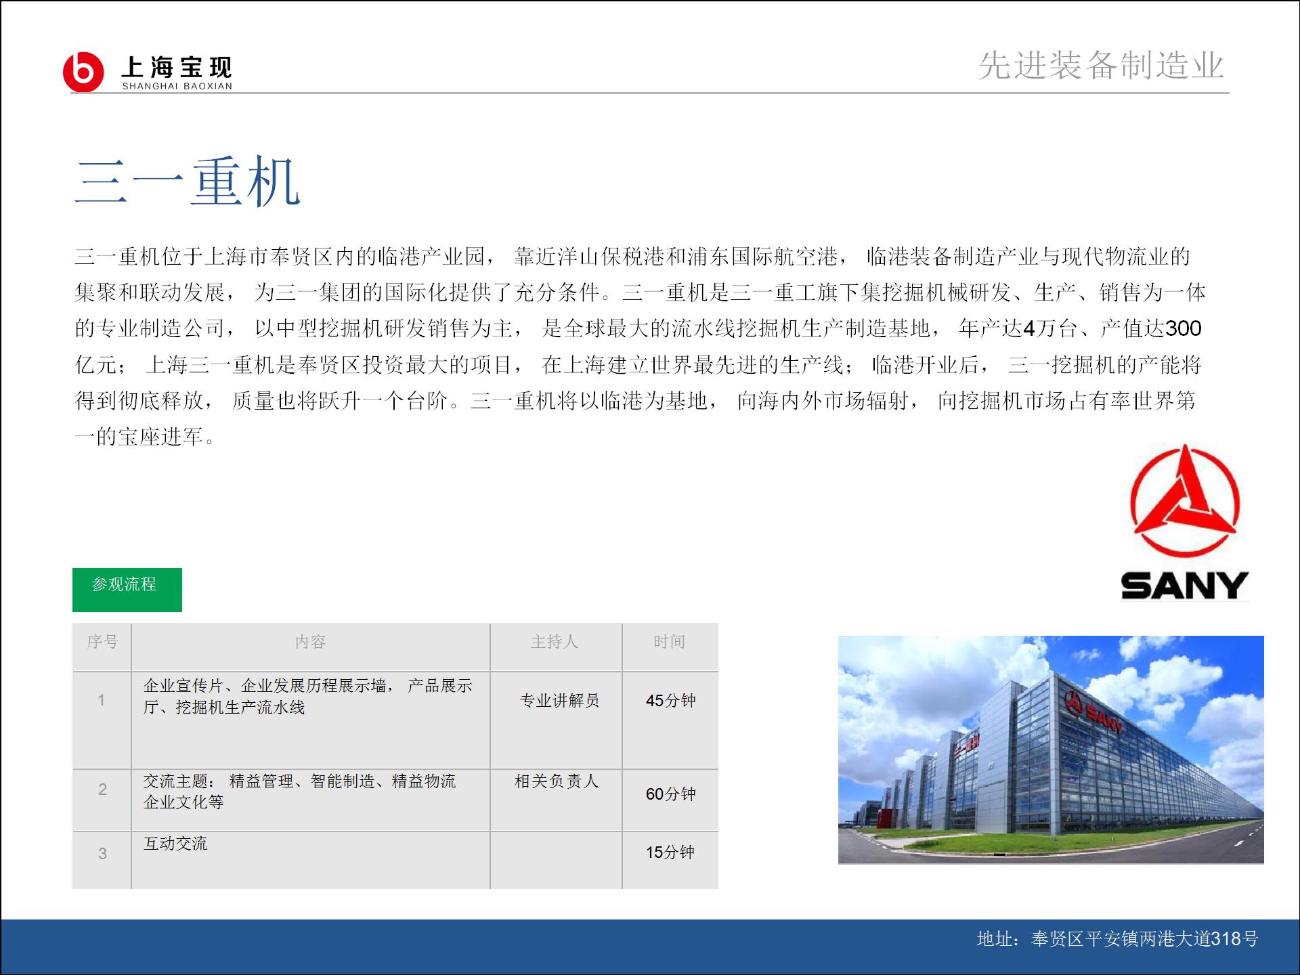Select the 45分钟 duration cell
The width and height of the screenshot is (1300, 975).
tap(670, 720)
